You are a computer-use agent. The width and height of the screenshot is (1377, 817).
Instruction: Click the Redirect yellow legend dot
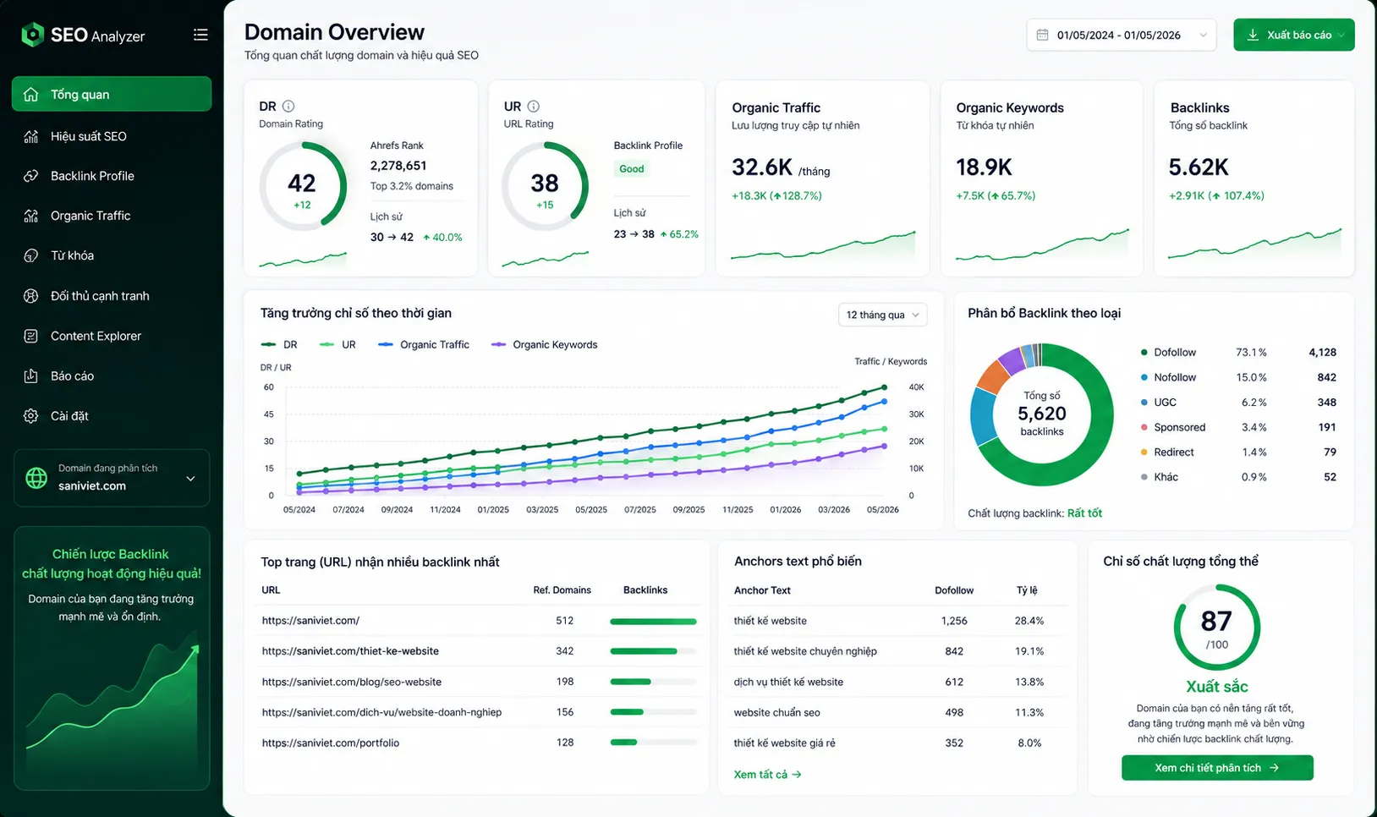tap(1144, 452)
